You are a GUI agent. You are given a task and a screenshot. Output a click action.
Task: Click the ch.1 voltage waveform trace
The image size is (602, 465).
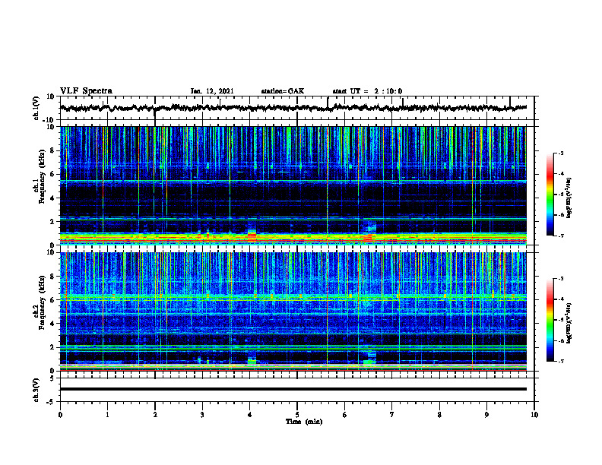click(x=293, y=108)
